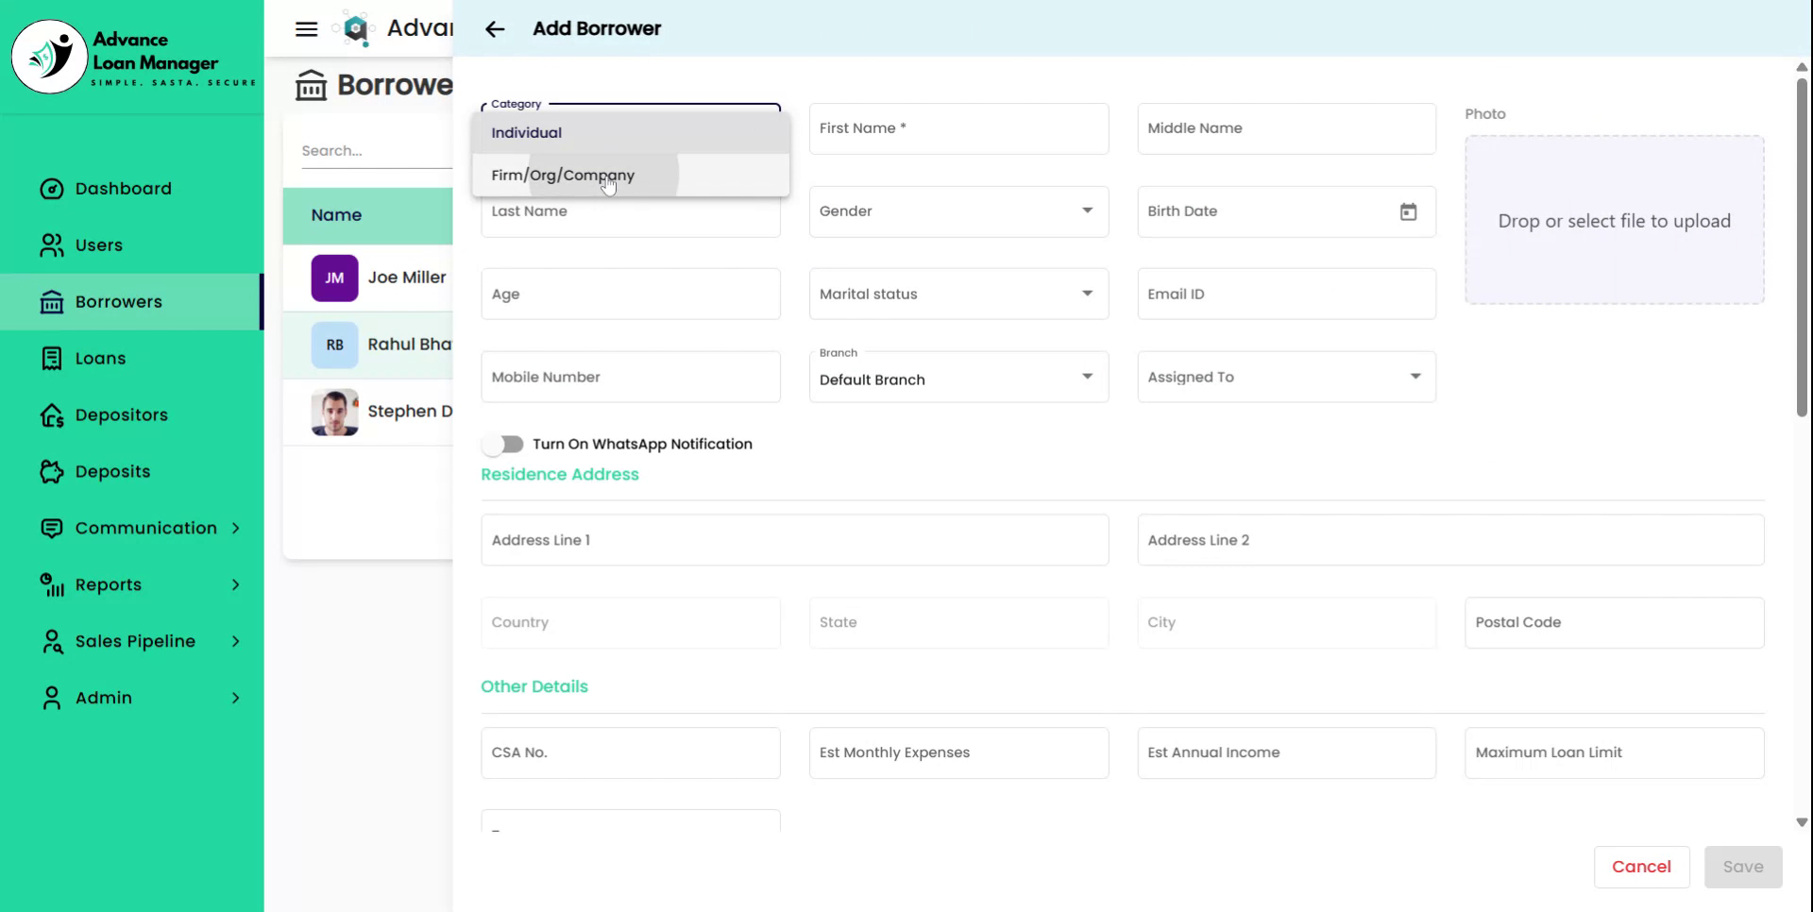Select the Users icon in sidebar
This screenshot has width=1813, height=912.
(52, 245)
